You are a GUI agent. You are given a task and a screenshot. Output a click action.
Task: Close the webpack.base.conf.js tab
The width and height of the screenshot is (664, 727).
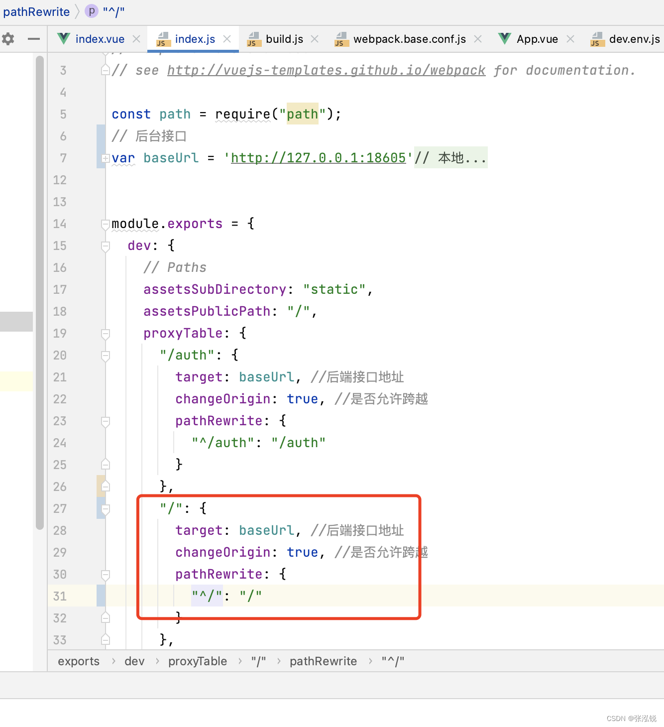tap(478, 39)
